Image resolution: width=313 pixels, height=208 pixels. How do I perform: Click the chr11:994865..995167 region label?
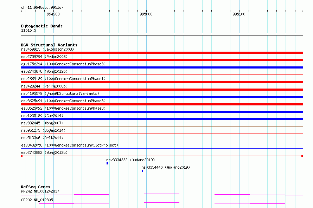click(x=42, y=8)
